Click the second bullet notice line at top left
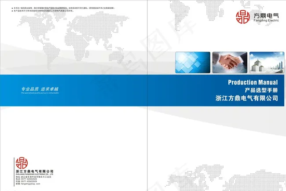Image resolution: width=286 pixels, height=191 pixels. point(43,11)
